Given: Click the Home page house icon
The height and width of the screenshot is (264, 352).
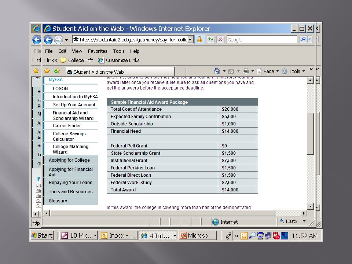Looking at the screenshot, I should (x=217, y=71).
